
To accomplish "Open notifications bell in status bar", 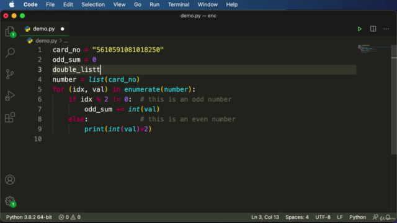I will click(388, 217).
